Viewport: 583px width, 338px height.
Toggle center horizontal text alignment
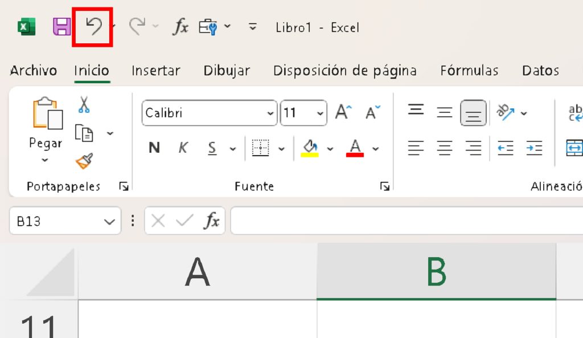[445, 148]
